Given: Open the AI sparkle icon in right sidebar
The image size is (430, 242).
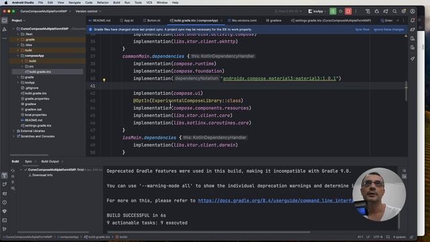Looking at the screenshot, I should 413,58.
